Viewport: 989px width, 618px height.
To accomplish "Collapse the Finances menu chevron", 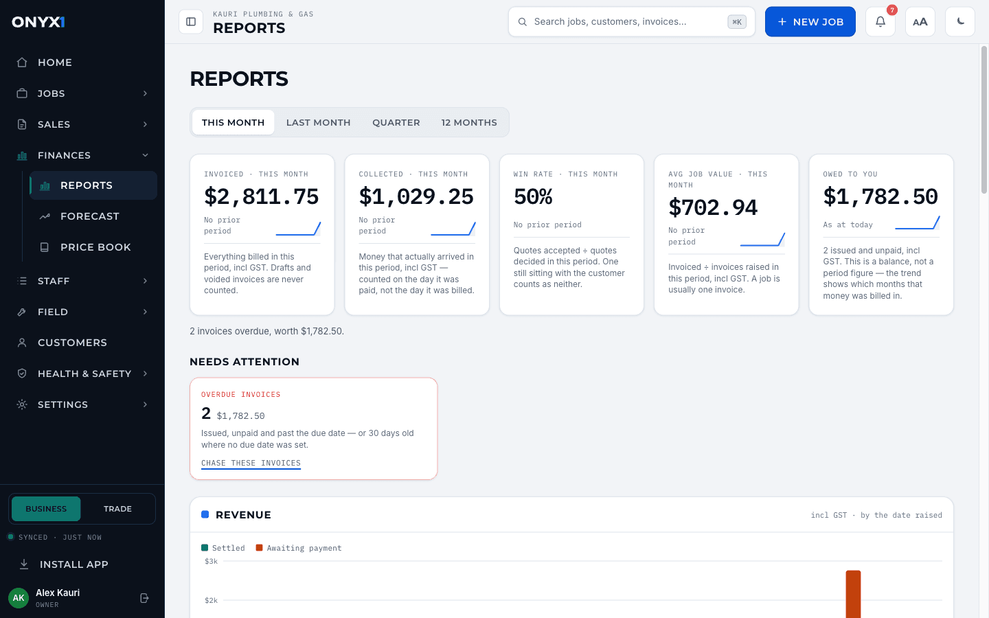I will pos(145,155).
